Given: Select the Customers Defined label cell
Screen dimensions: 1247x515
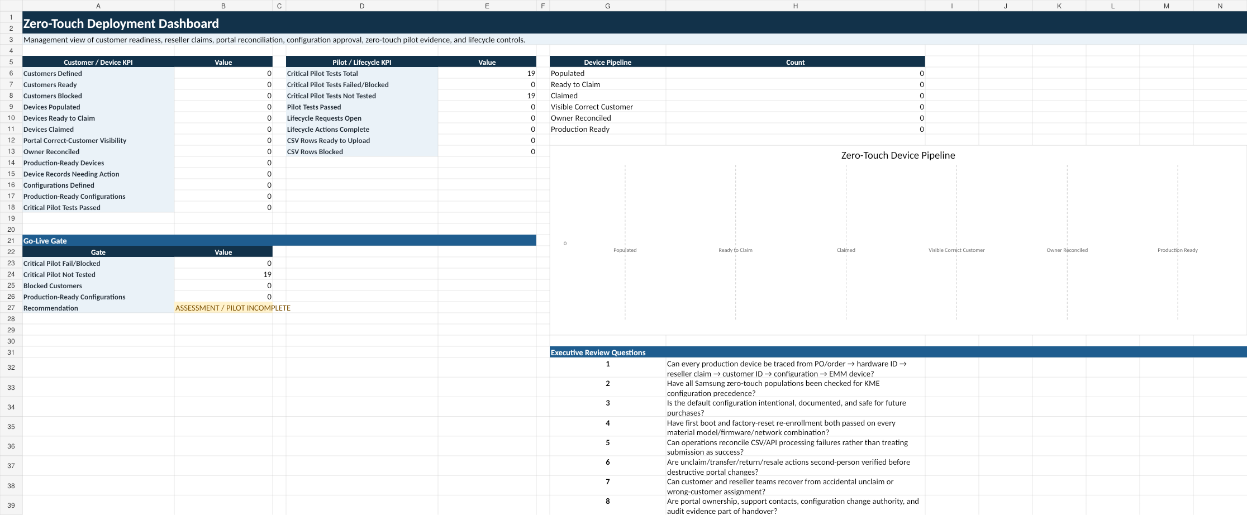Looking at the screenshot, I should tap(98, 73).
